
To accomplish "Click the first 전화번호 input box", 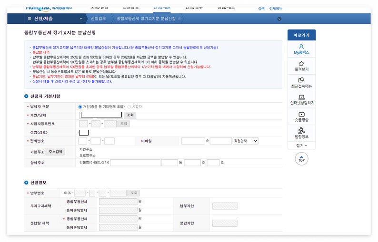I will [x=83, y=141].
